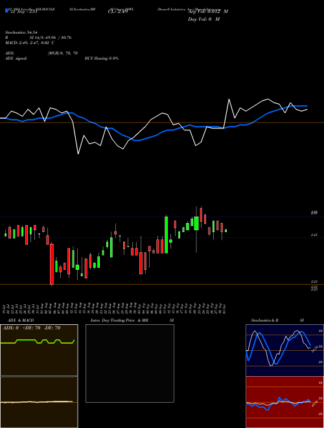Viewport: 324px width, 428px height.
Task: Click the red RSI chart panel
Action: [284, 402]
